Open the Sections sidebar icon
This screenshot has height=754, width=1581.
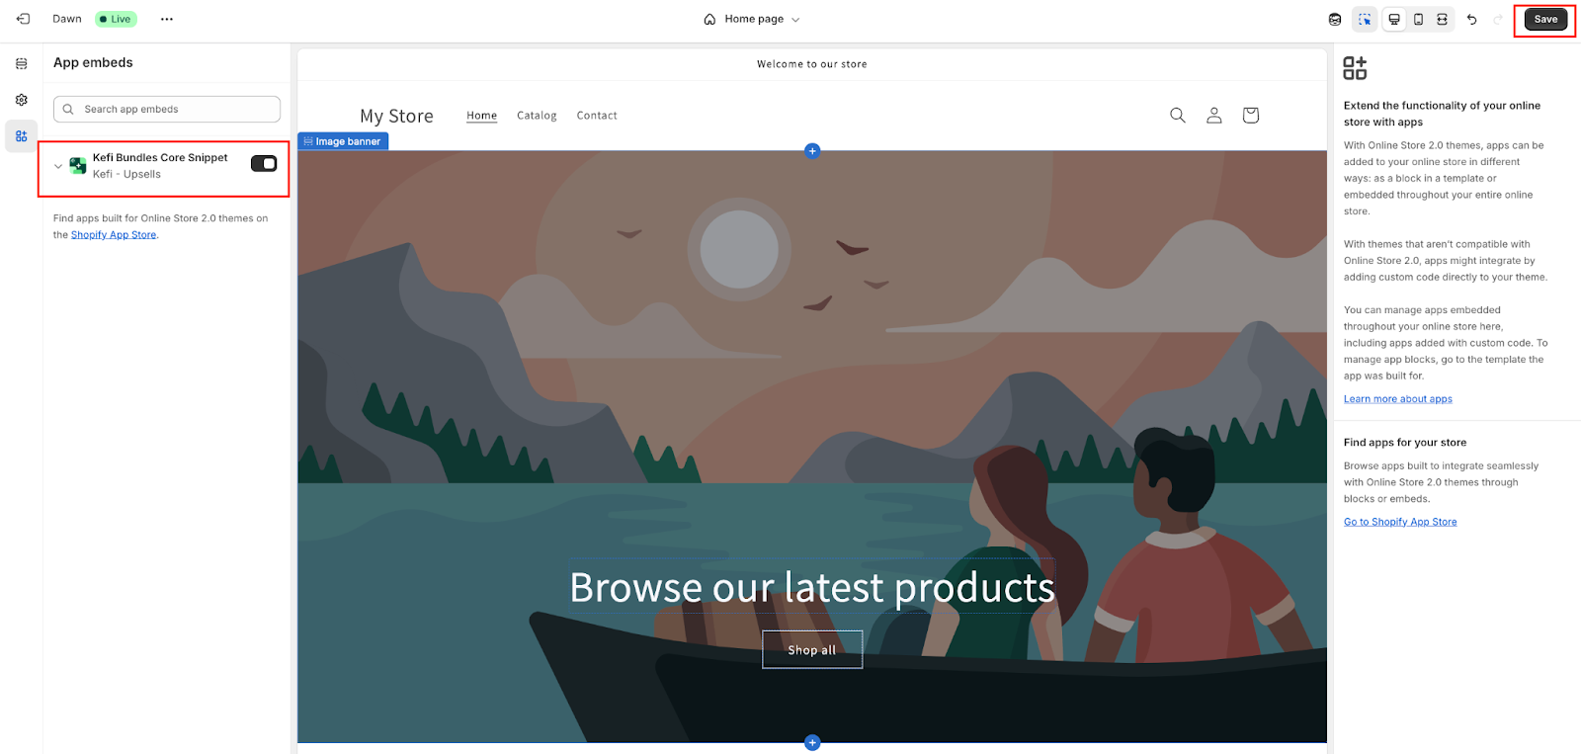coord(22,63)
